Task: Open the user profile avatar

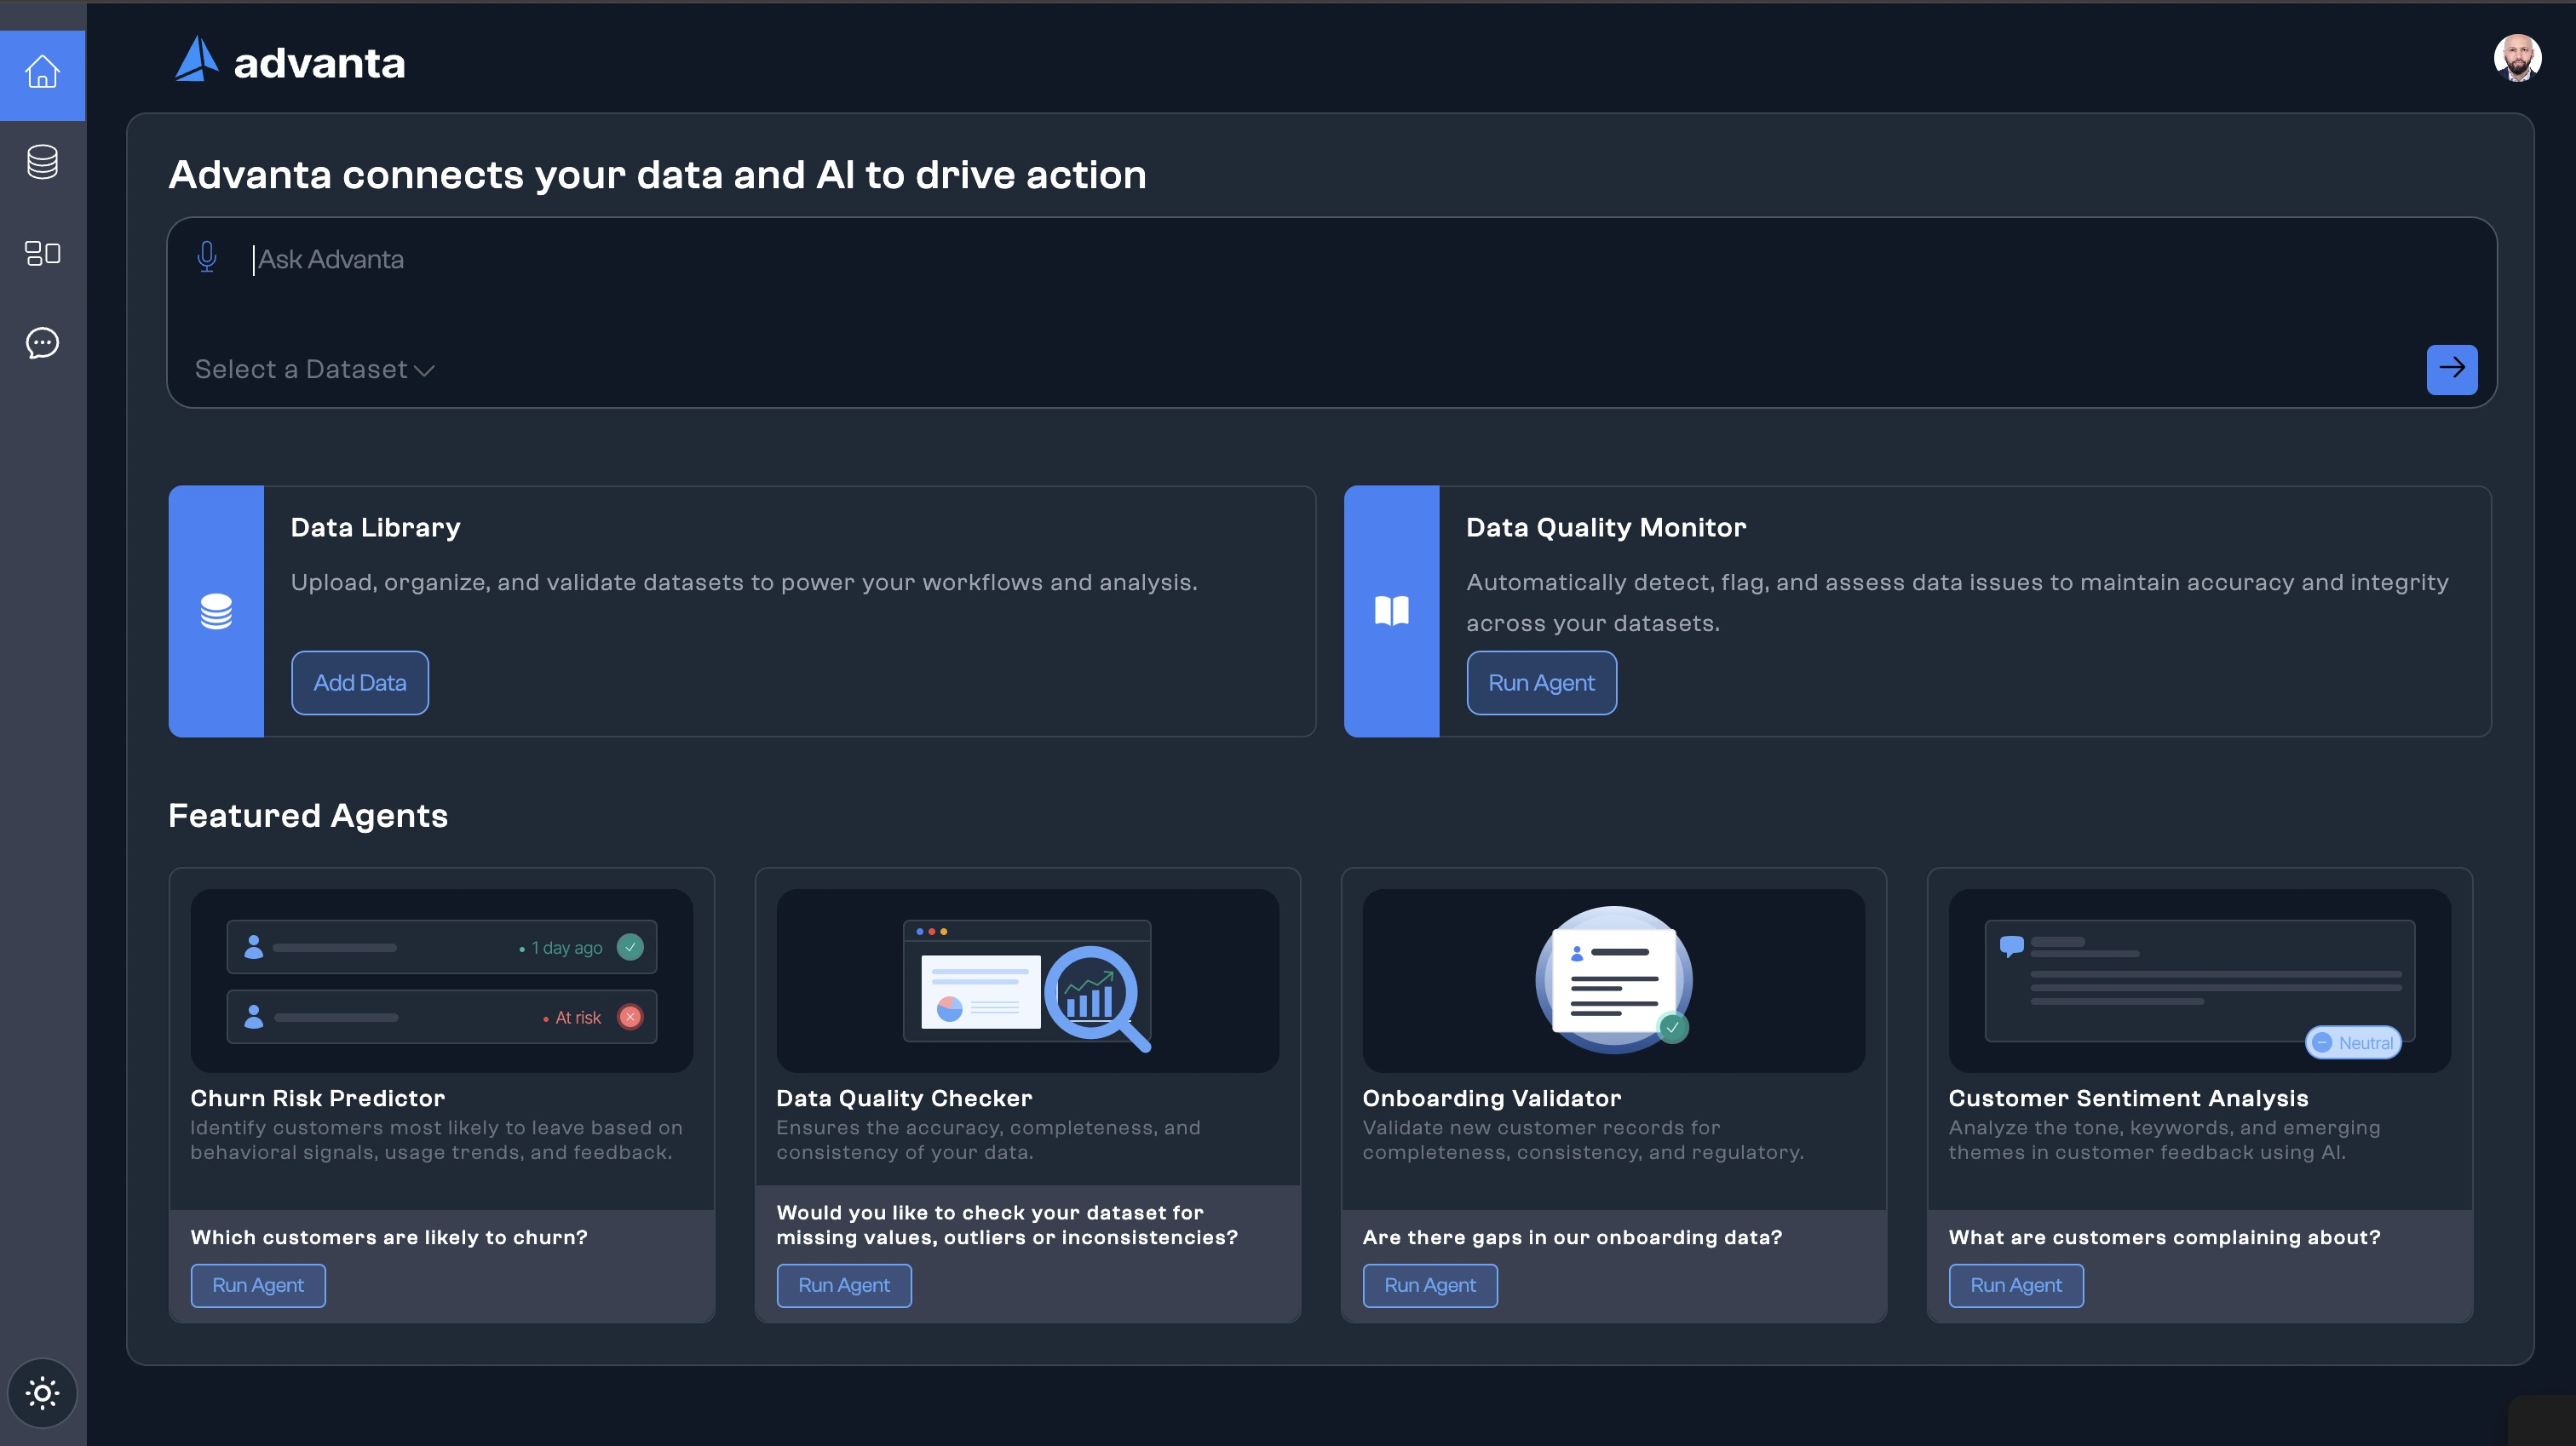Action: coord(2516,59)
